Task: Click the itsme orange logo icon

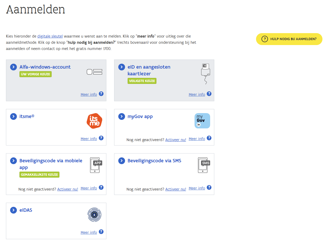Action: [94, 121]
